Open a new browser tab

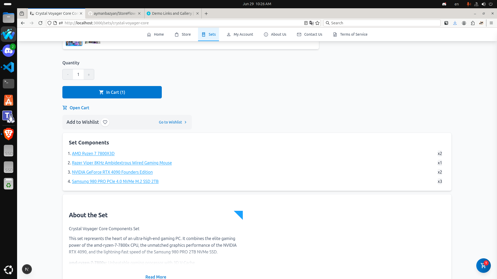click(x=206, y=13)
